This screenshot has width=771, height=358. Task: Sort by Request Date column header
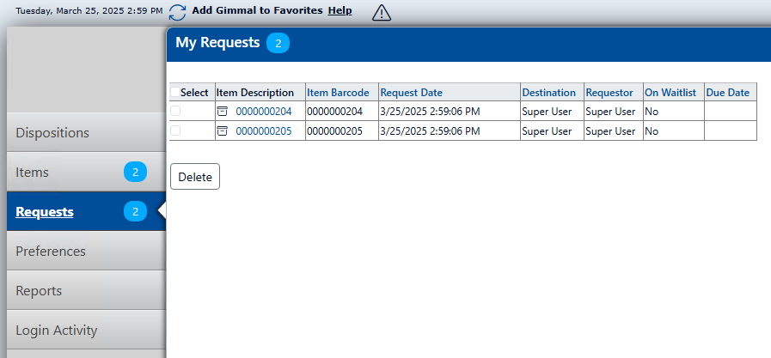tap(412, 92)
